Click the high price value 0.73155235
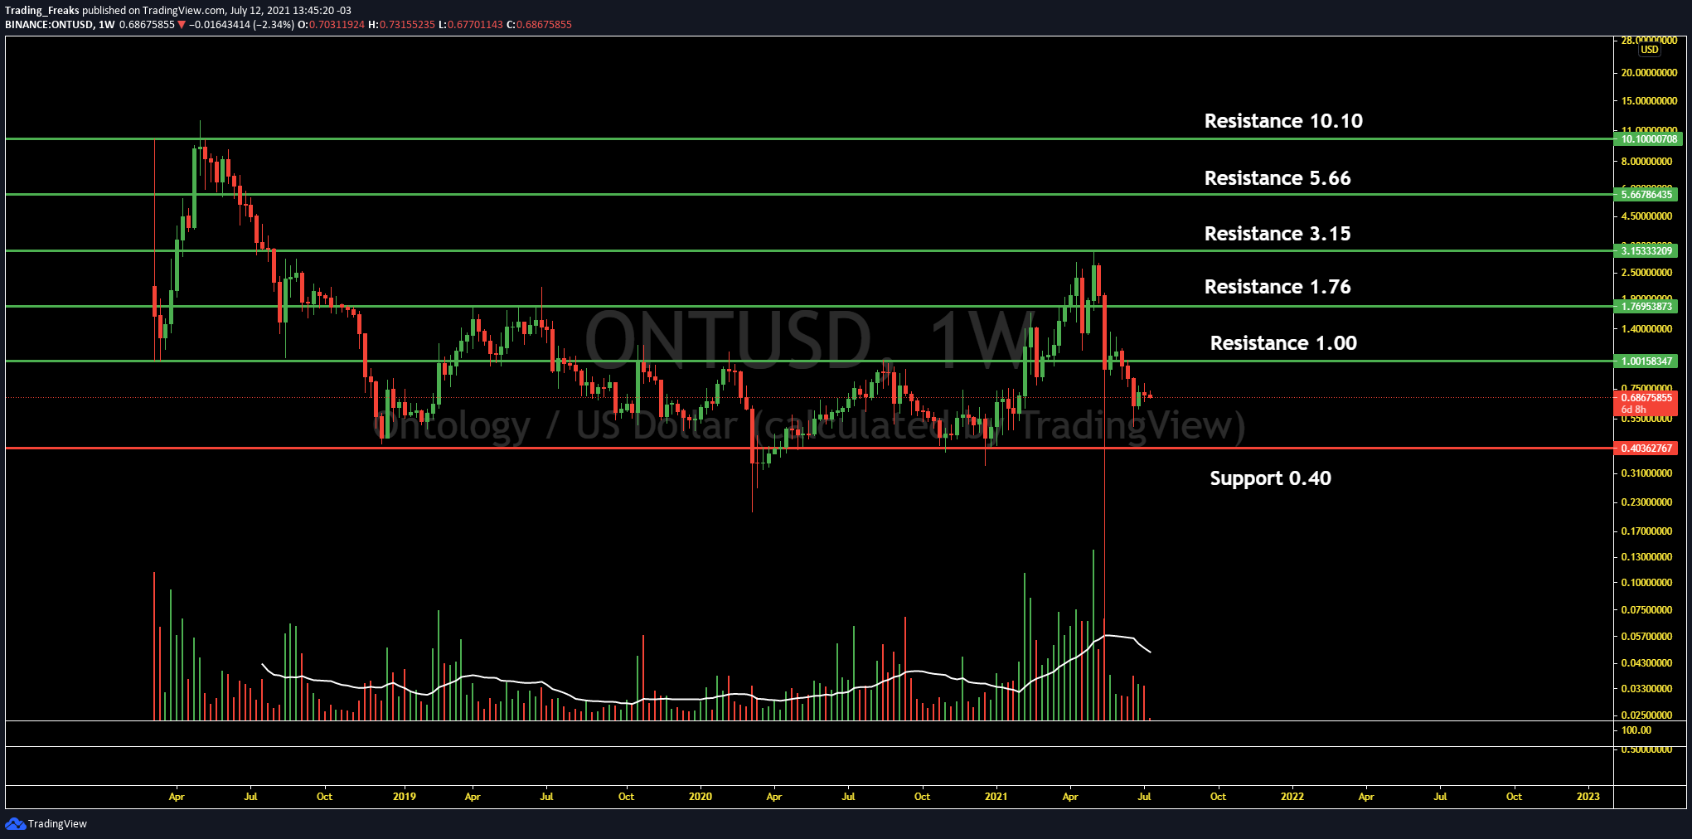Screen dimensions: 1692x839 [x=407, y=25]
